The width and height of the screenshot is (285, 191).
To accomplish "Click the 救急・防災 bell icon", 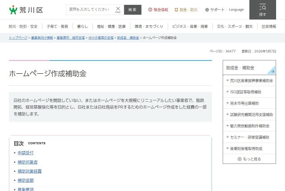I will (x=176, y=10).
